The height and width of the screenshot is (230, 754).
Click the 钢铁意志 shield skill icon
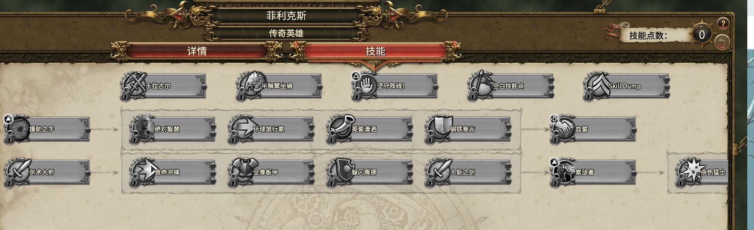pyautogui.click(x=438, y=127)
